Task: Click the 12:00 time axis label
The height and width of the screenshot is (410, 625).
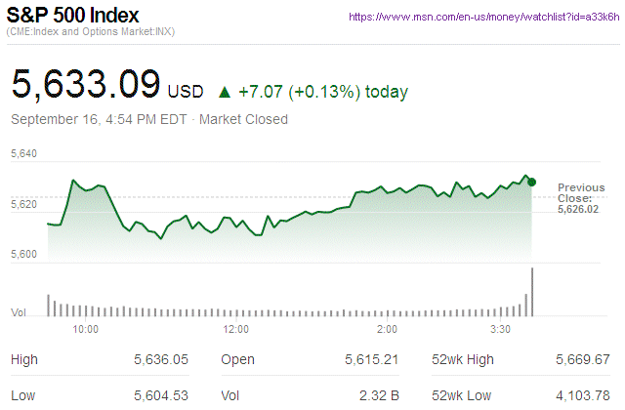Action: tap(235, 329)
